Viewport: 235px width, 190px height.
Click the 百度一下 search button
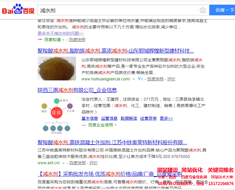coord(224,10)
